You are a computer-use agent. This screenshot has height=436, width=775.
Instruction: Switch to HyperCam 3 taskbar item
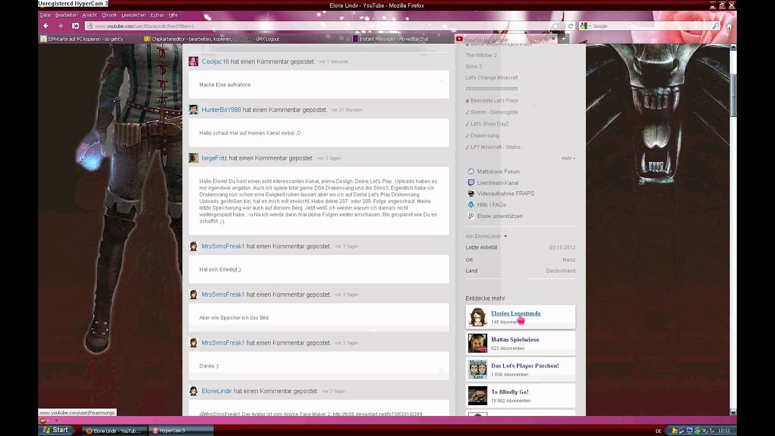[180, 431]
